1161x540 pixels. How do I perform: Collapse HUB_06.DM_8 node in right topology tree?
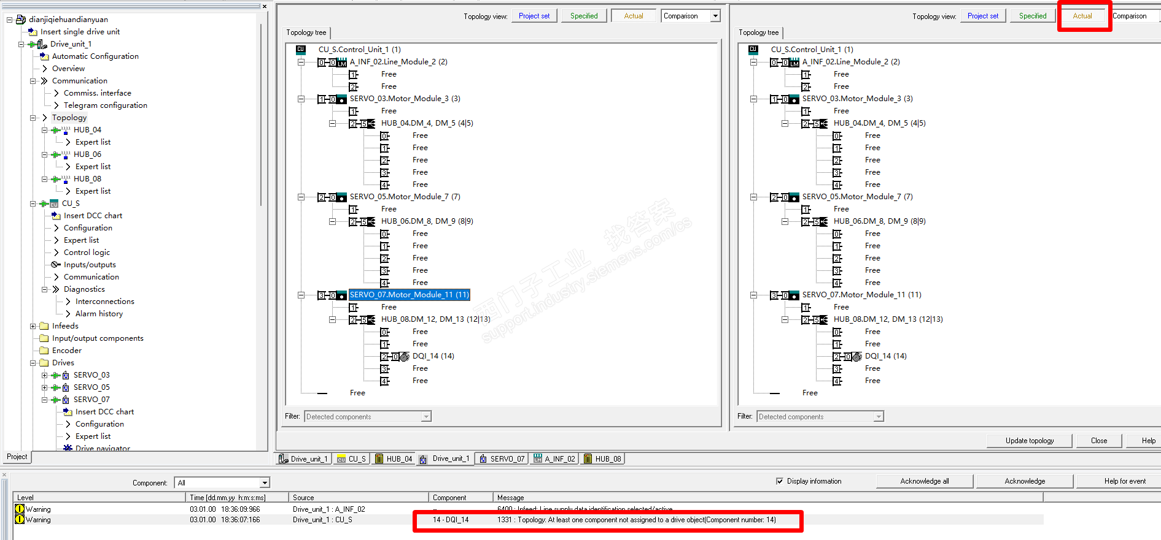pos(785,221)
